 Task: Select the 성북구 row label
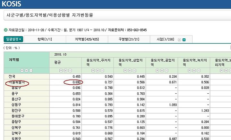click(x=16, y=128)
